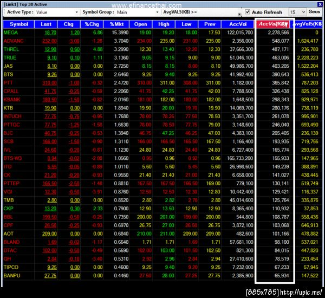Viewport: 325px width, 298px height.
Task: Sort by Chg column header
Action: coord(69,24)
